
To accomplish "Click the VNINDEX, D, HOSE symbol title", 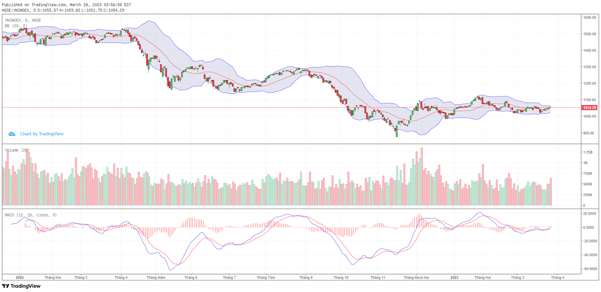I will coord(23,20).
